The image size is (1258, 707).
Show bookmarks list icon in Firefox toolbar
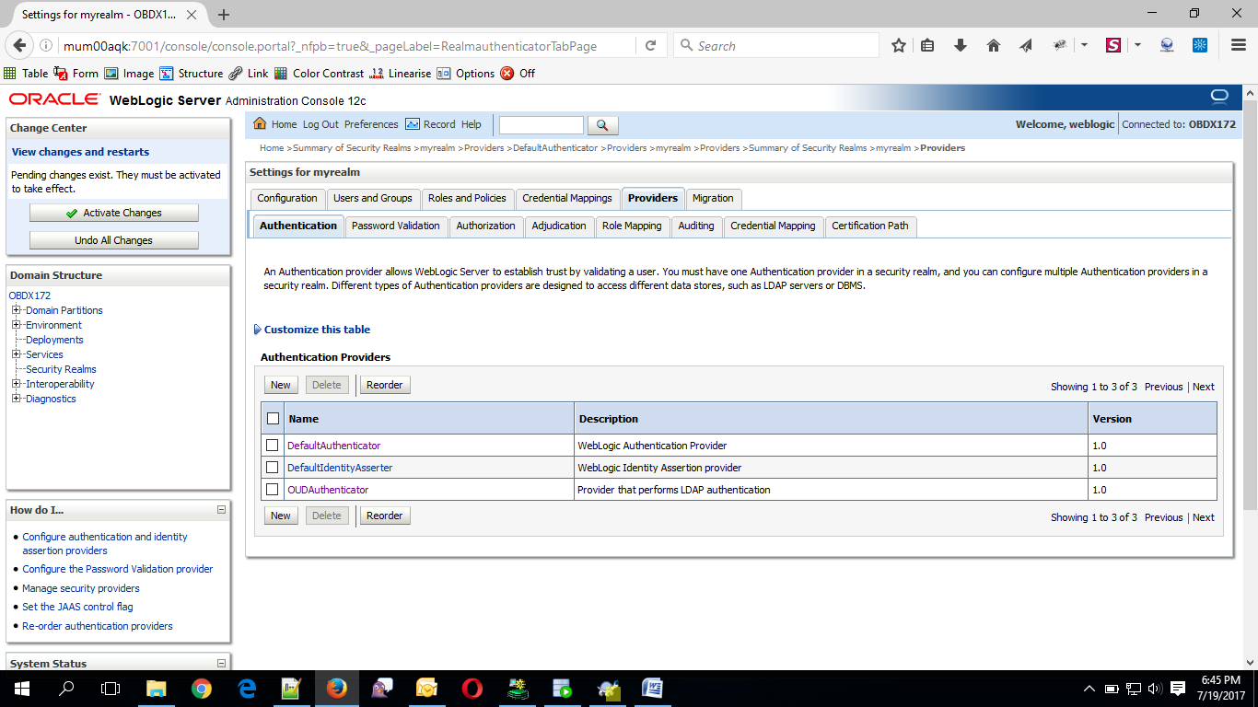(x=927, y=45)
